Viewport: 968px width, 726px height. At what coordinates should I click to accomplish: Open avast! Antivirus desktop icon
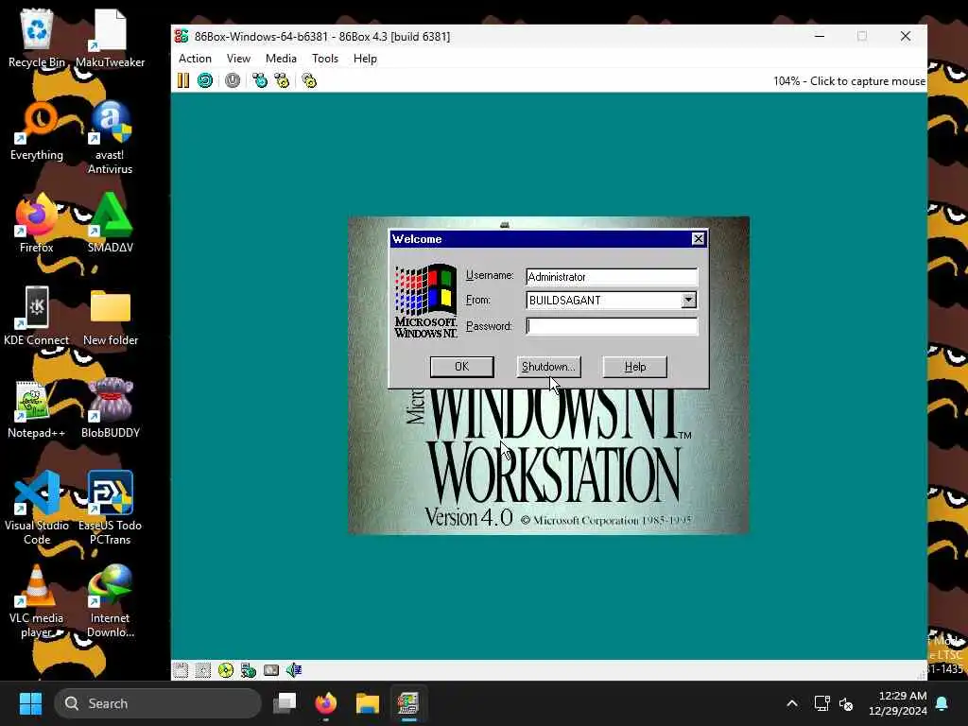(x=110, y=137)
